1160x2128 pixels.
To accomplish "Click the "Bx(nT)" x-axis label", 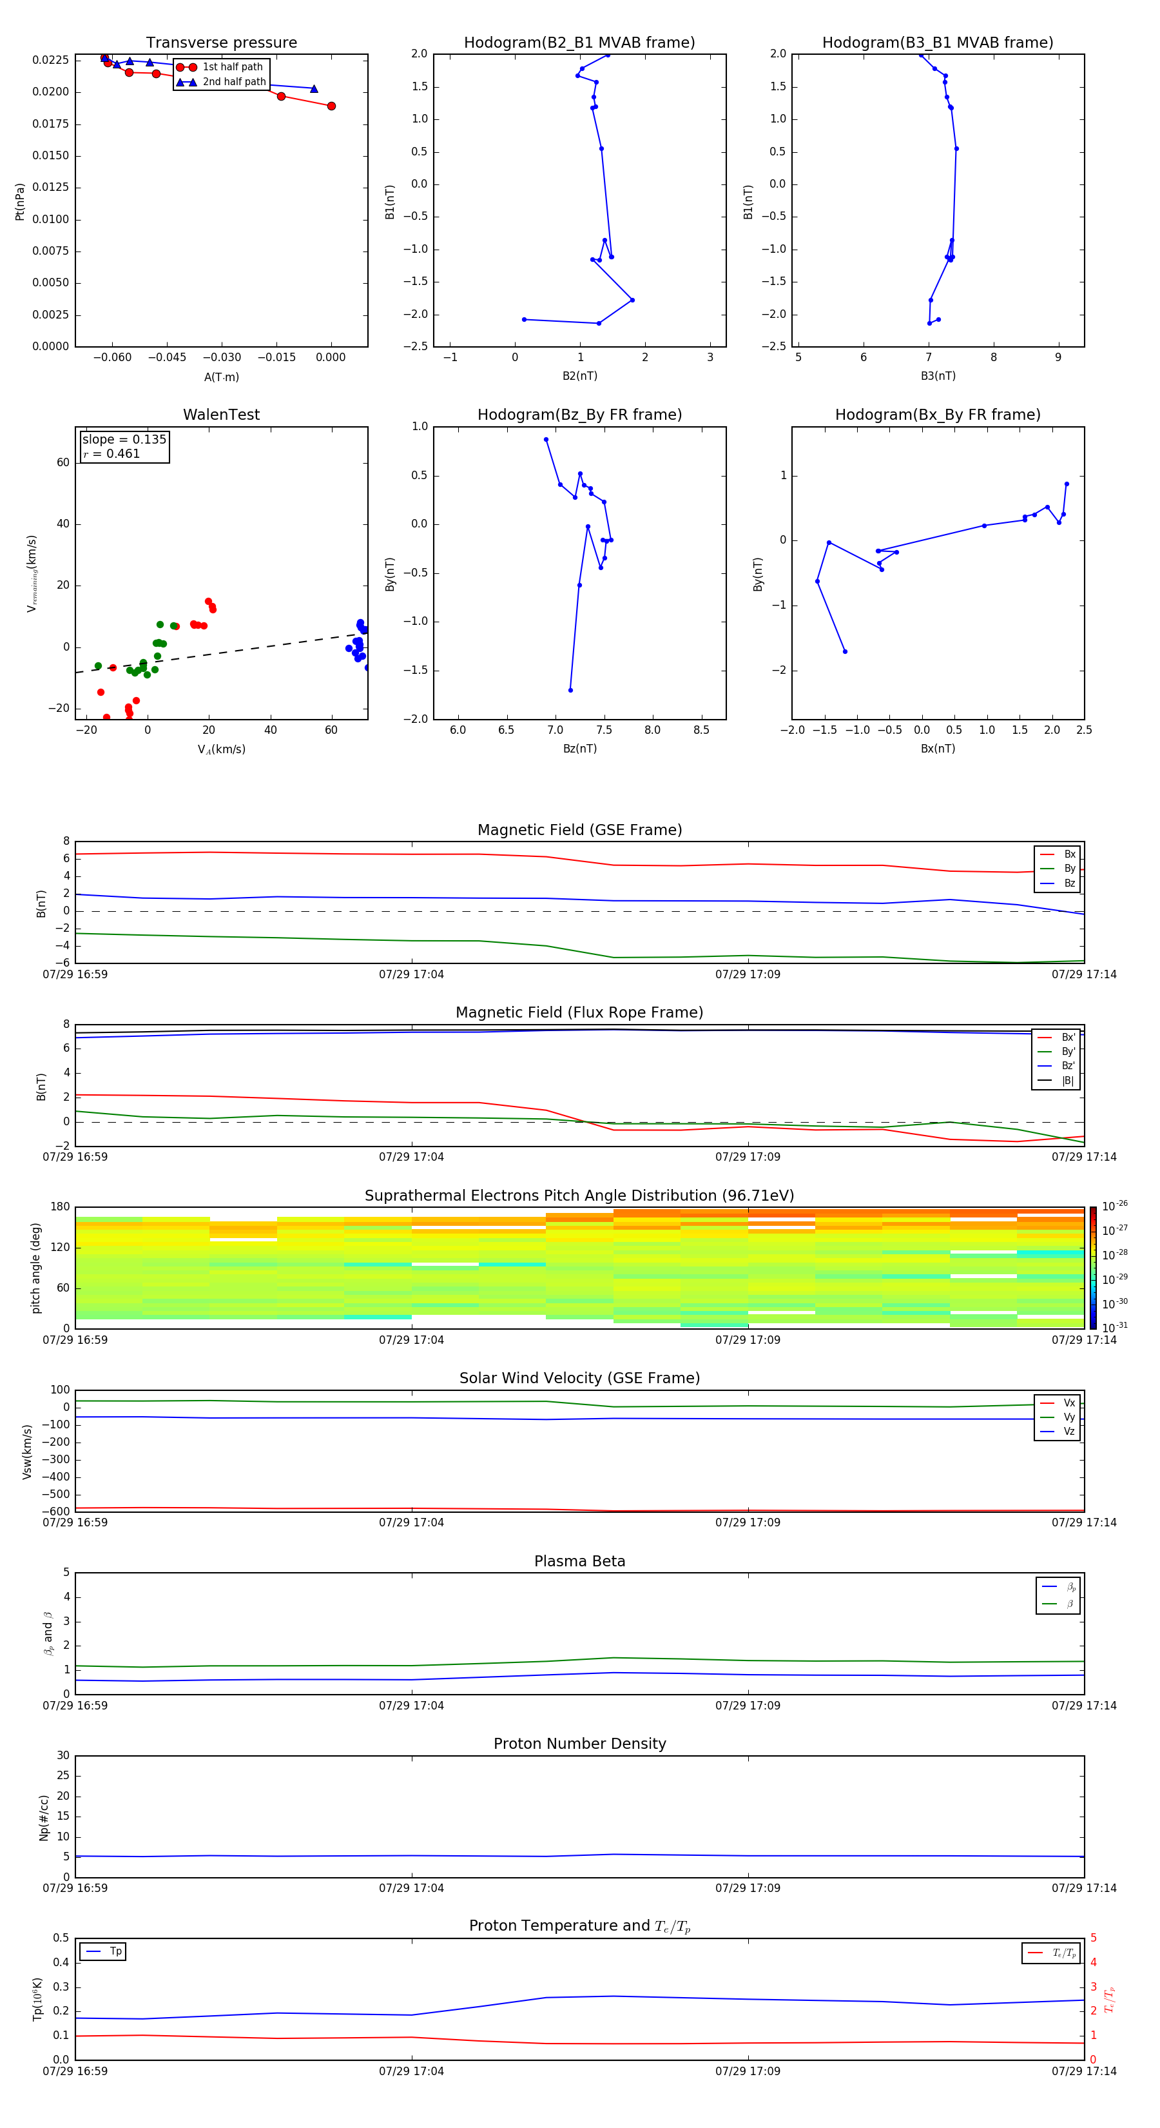I will tap(938, 749).
